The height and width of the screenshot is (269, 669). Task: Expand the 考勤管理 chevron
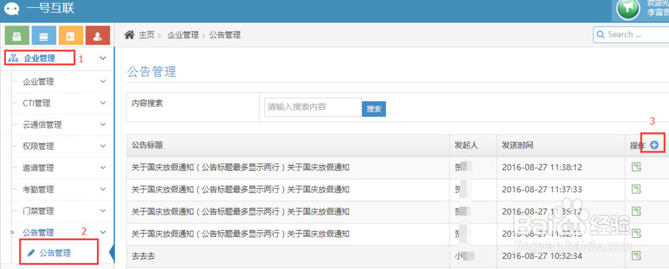click(103, 189)
